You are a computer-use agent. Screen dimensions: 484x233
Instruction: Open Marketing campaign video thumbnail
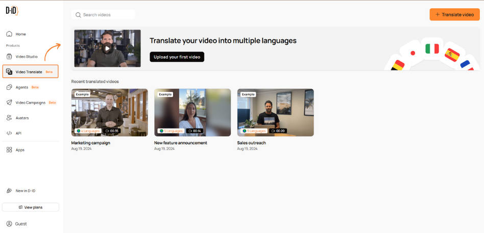click(110, 113)
